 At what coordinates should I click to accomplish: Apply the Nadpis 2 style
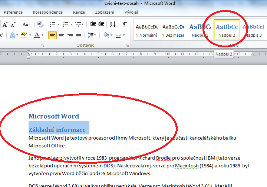(x=227, y=30)
